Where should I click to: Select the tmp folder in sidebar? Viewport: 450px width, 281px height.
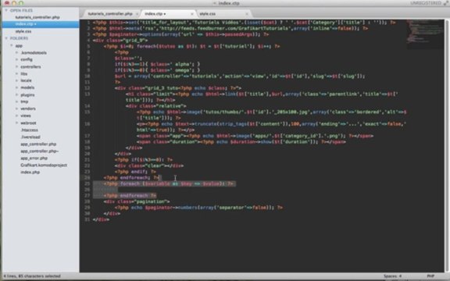(24, 101)
